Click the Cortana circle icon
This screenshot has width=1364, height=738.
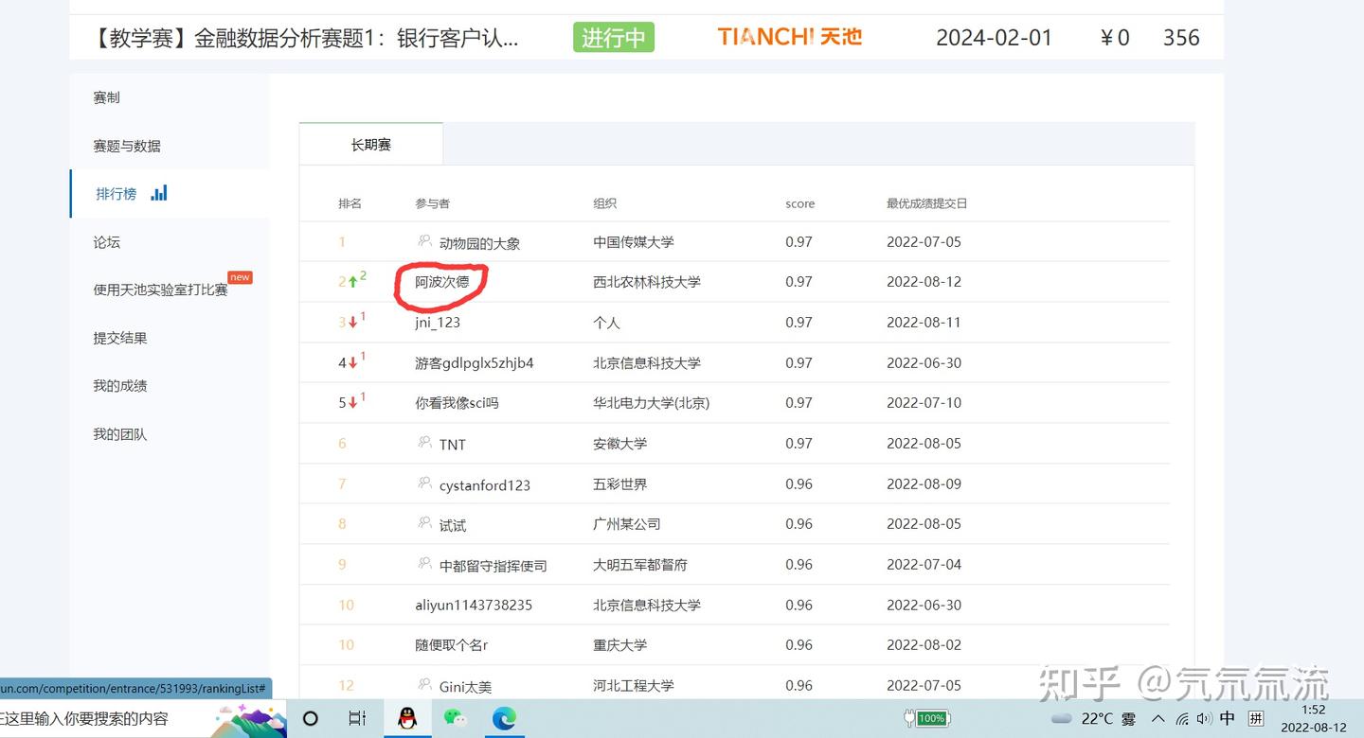tap(311, 718)
